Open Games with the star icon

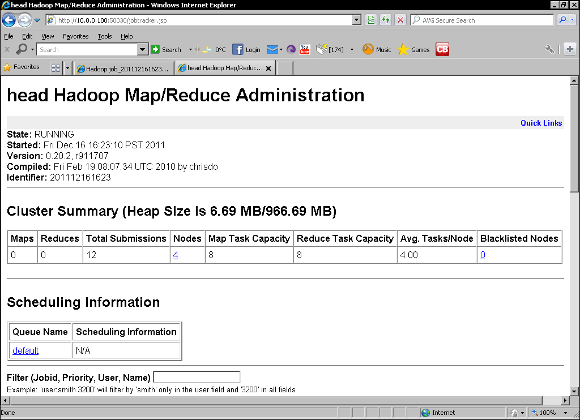[413, 50]
